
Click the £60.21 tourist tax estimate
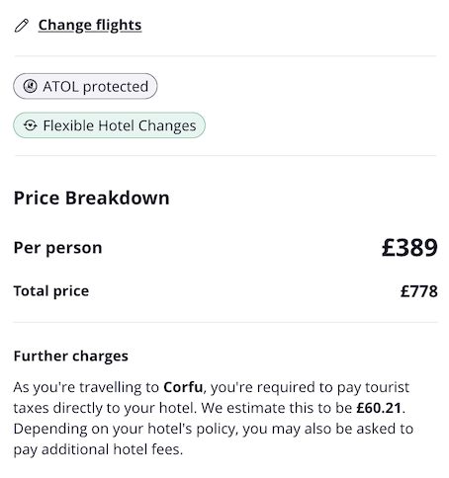pyautogui.click(x=379, y=408)
